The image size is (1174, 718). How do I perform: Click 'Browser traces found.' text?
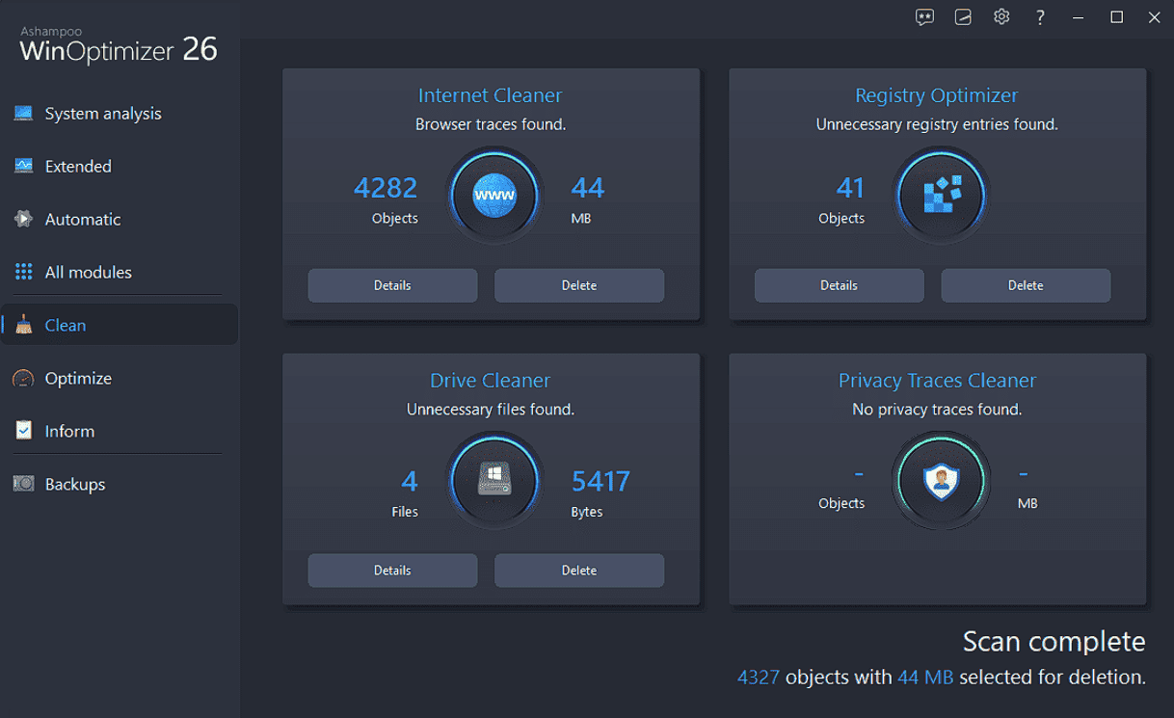[491, 124]
